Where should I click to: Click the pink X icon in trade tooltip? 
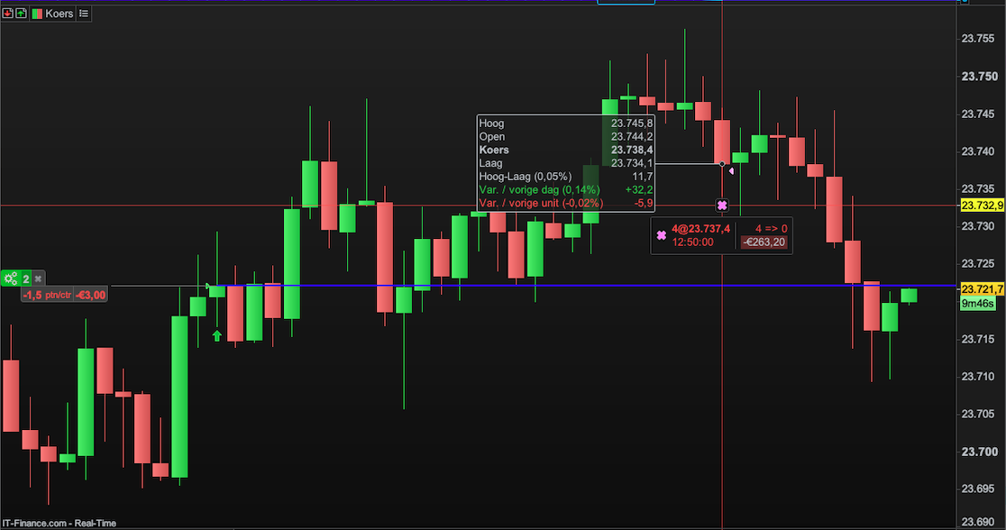point(662,235)
